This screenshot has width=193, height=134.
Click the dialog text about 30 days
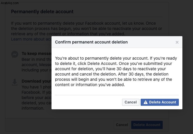pos(116,71)
